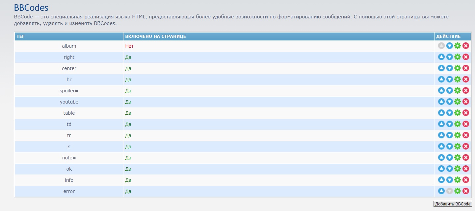Viewport: 475px width, 211px height.
Task: Delete the note= BBCode
Action: pyautogui.click(x=465, y=158)
